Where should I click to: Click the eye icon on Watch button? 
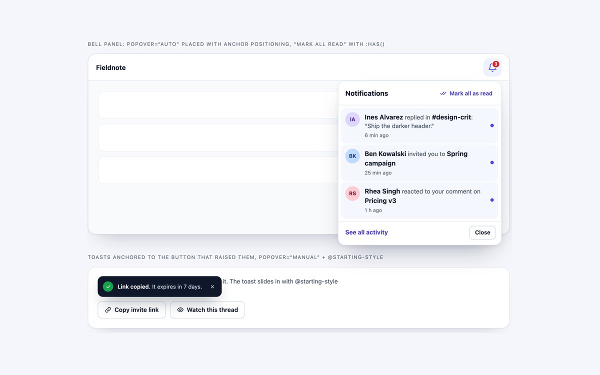[x=180, y=310]
